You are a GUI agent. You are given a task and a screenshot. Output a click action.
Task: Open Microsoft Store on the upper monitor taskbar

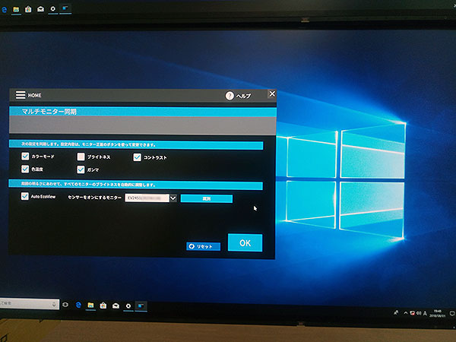(x=28, y=9)
